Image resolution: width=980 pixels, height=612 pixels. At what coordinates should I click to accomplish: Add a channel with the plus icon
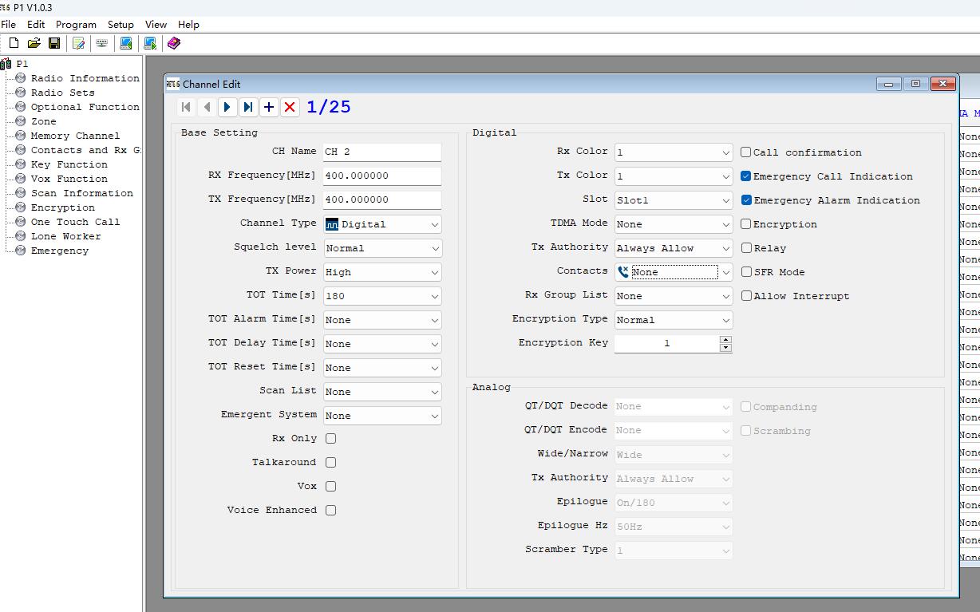269,107
